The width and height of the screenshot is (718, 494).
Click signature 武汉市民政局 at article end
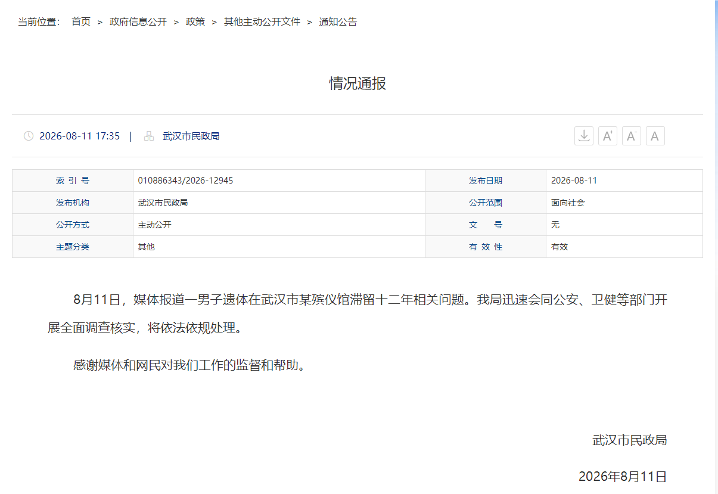630,440
